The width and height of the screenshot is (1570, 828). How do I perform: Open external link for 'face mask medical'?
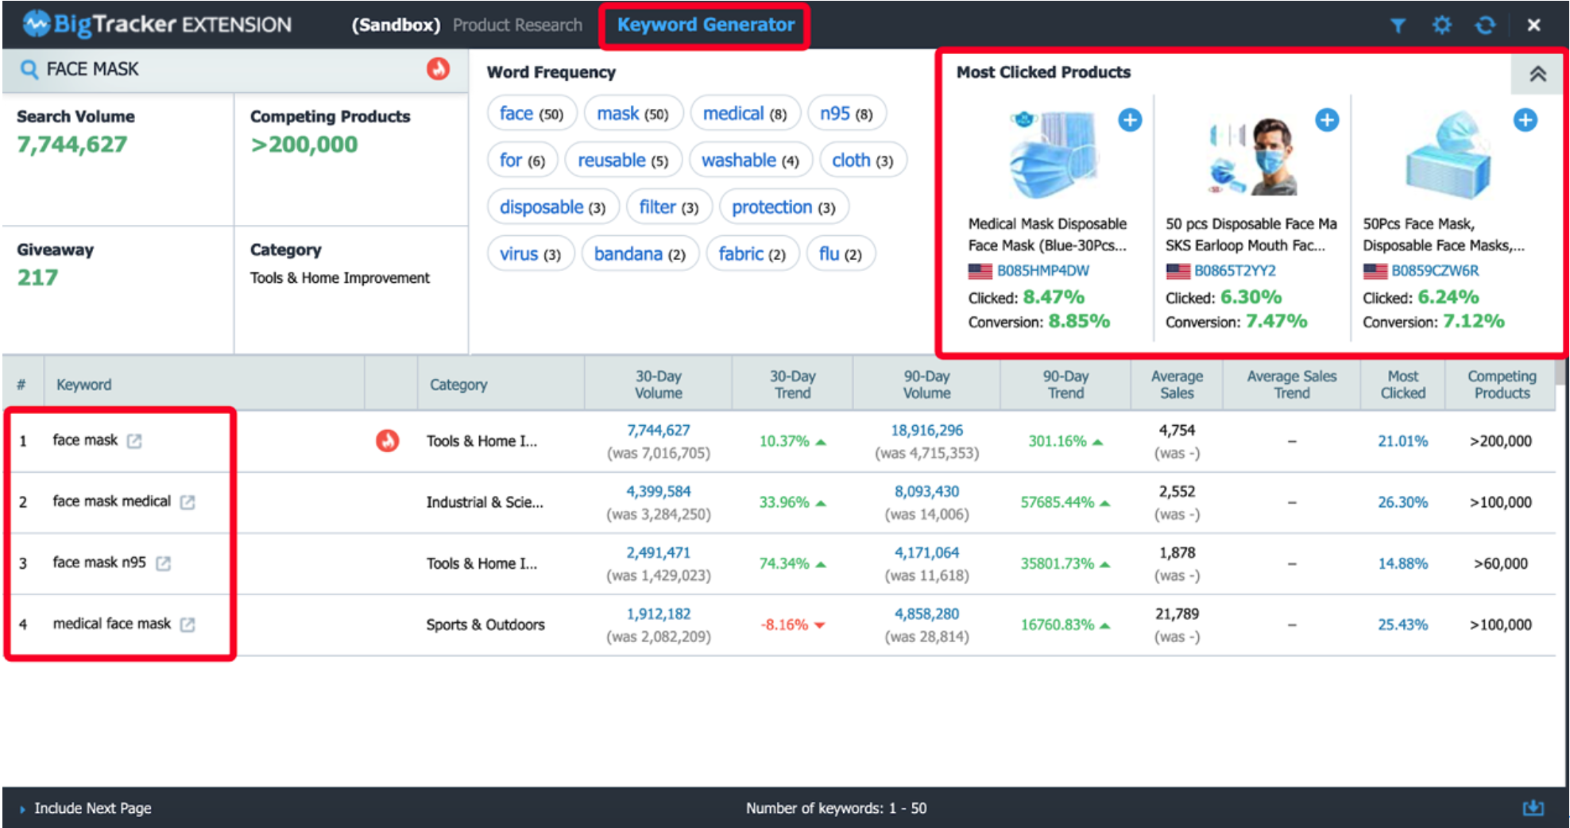[188, 502]
